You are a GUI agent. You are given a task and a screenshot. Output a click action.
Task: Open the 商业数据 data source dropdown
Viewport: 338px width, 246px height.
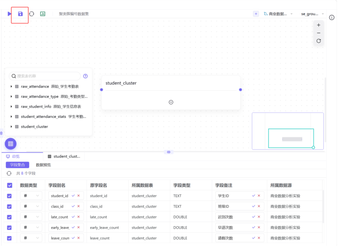coord(278,14)
